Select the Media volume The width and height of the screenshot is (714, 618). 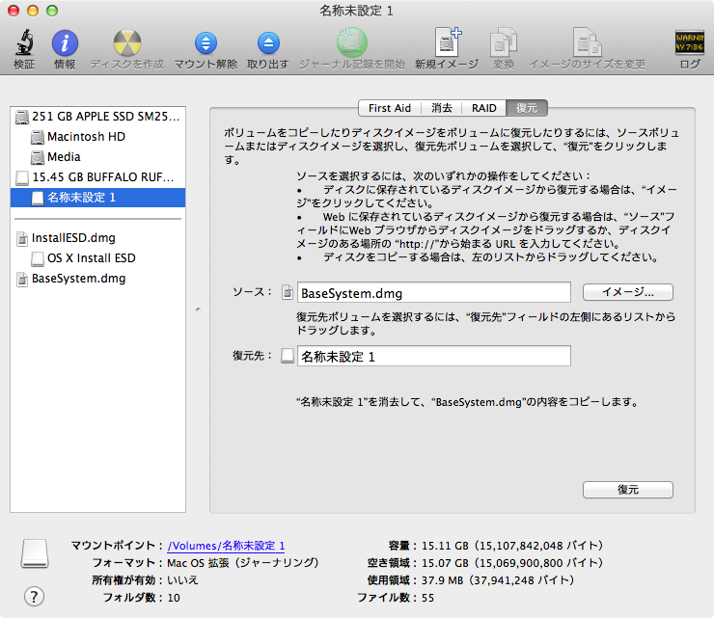pos(97,157)
